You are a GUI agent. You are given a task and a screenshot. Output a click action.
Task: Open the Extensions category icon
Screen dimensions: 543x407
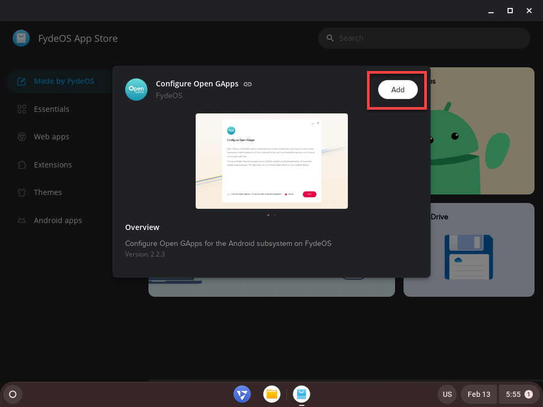pos(21,165)
